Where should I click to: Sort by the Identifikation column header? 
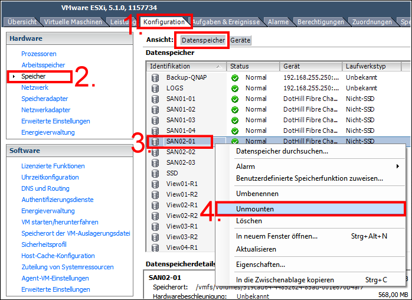183,66
